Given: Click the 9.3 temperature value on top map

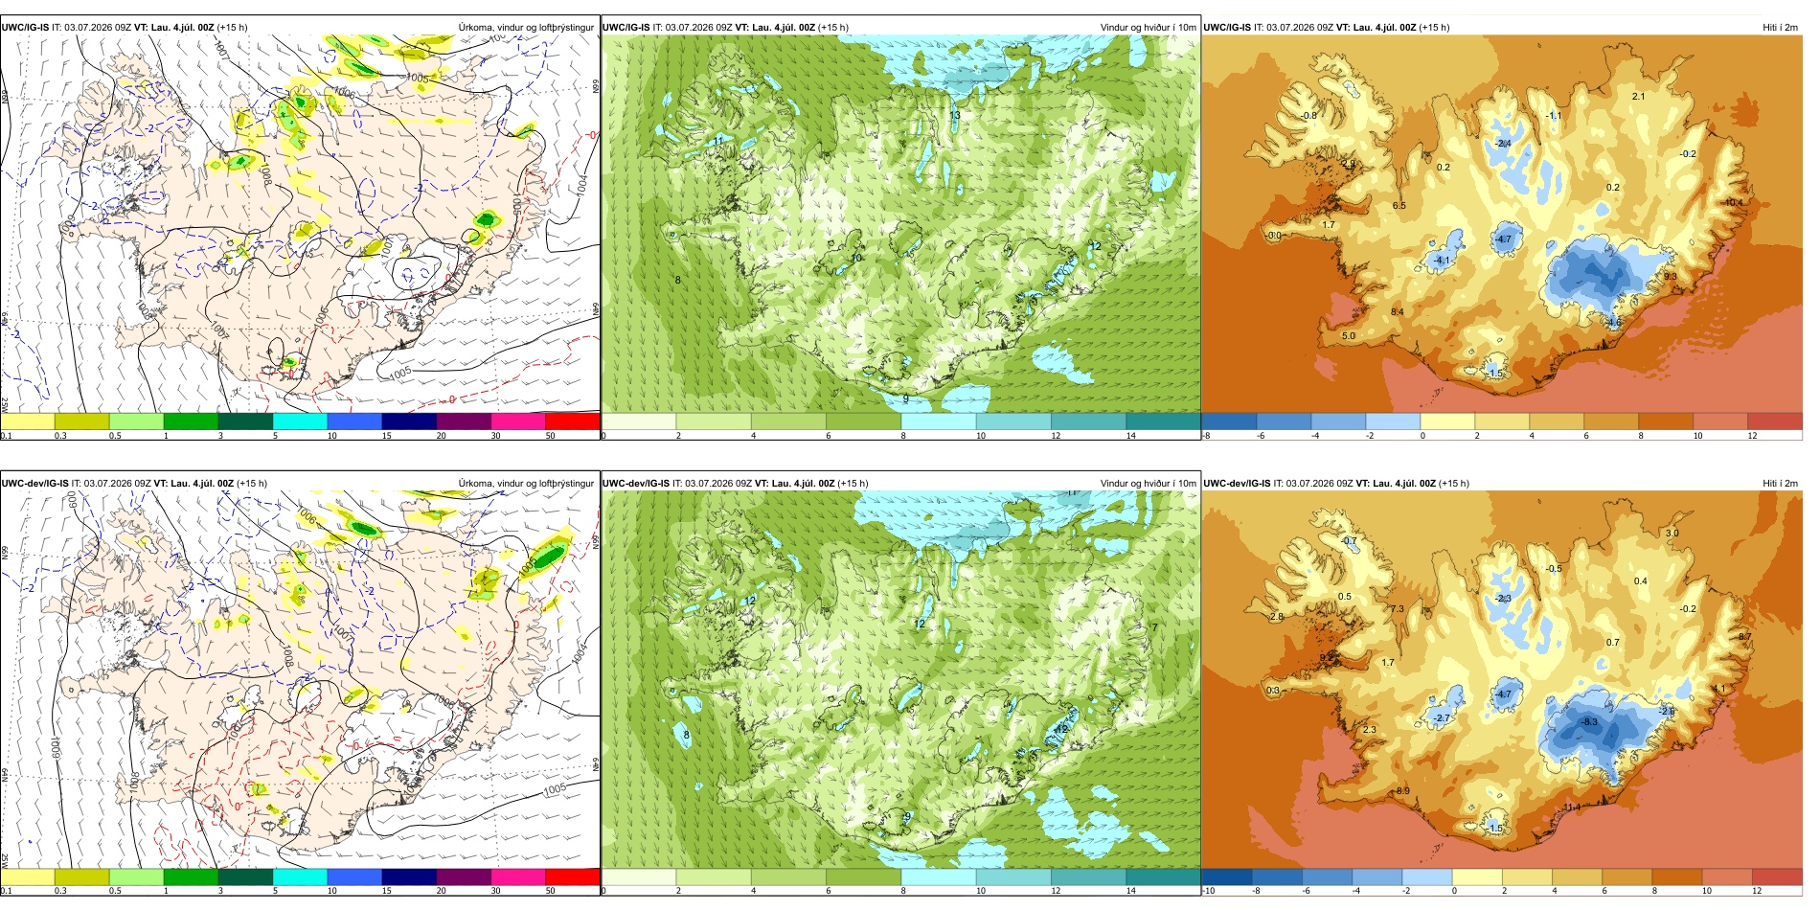Looking at the screenshot, I should (x=1671, y=276).
